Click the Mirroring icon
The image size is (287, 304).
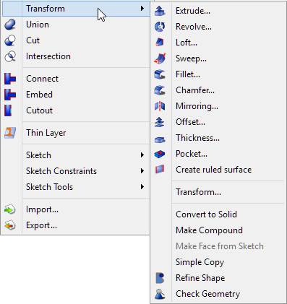160,106
